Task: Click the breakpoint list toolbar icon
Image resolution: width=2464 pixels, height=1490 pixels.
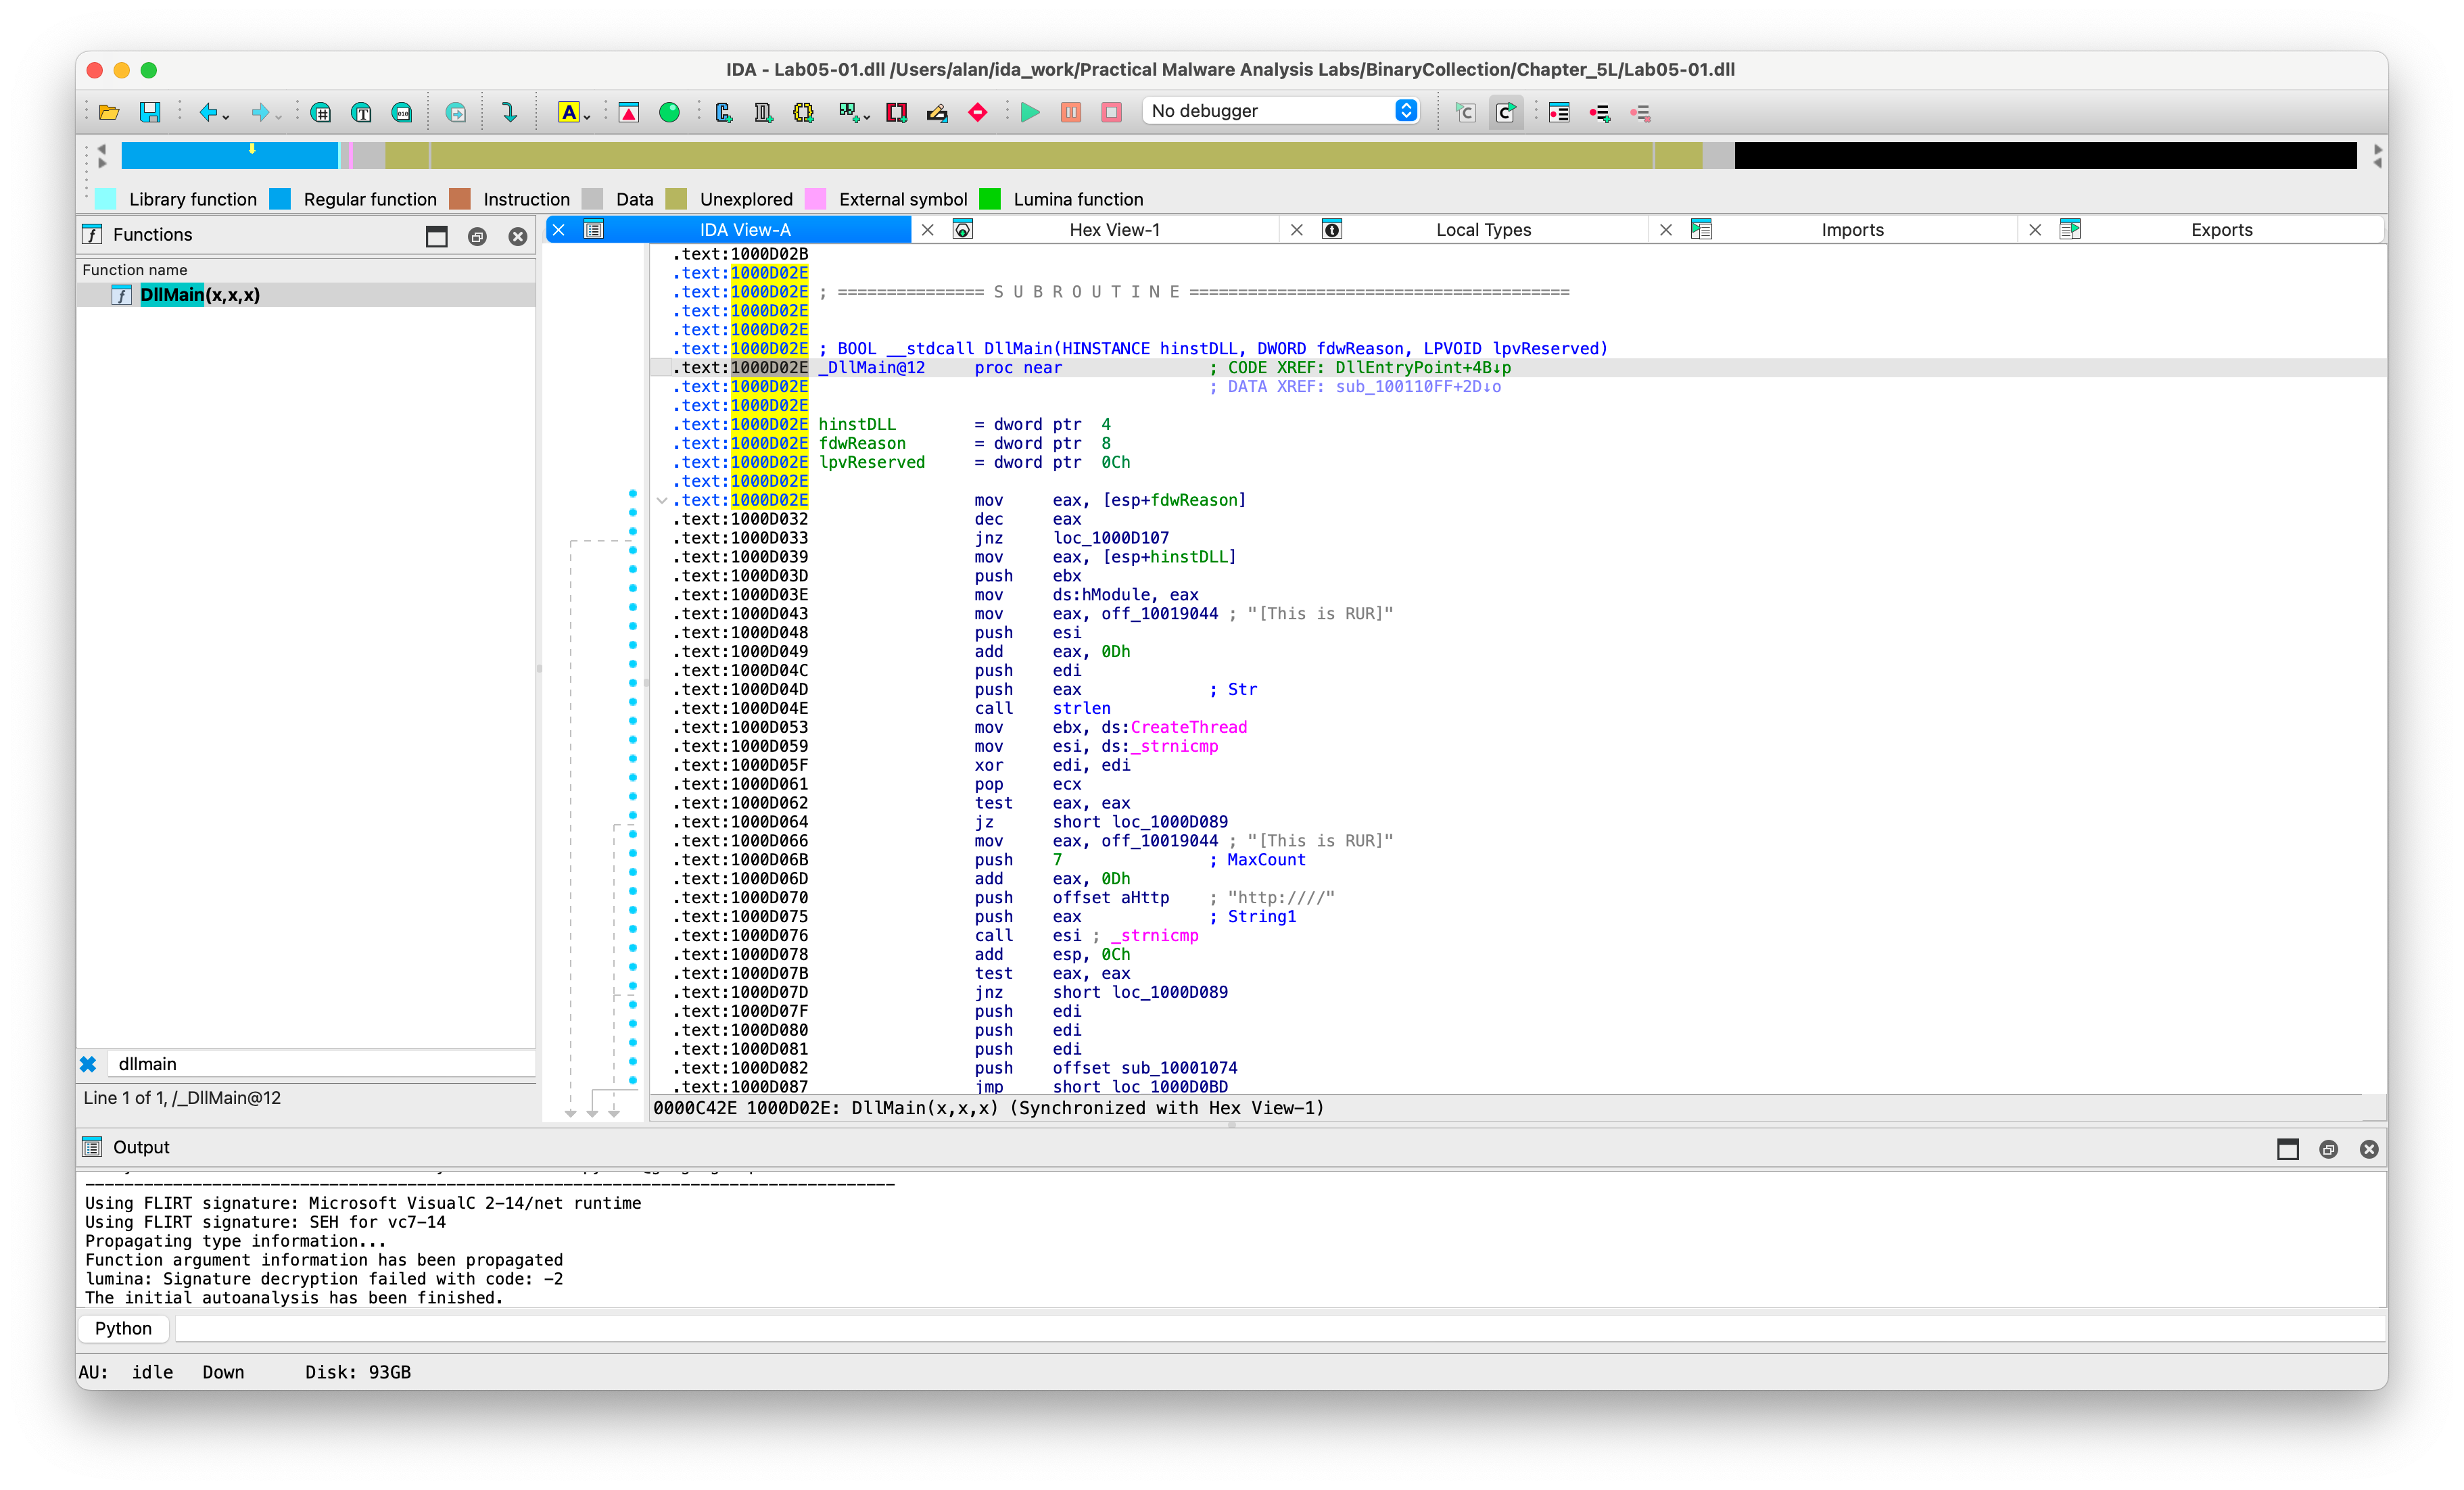Action: pyautogui.click(x=1559, y=112)
